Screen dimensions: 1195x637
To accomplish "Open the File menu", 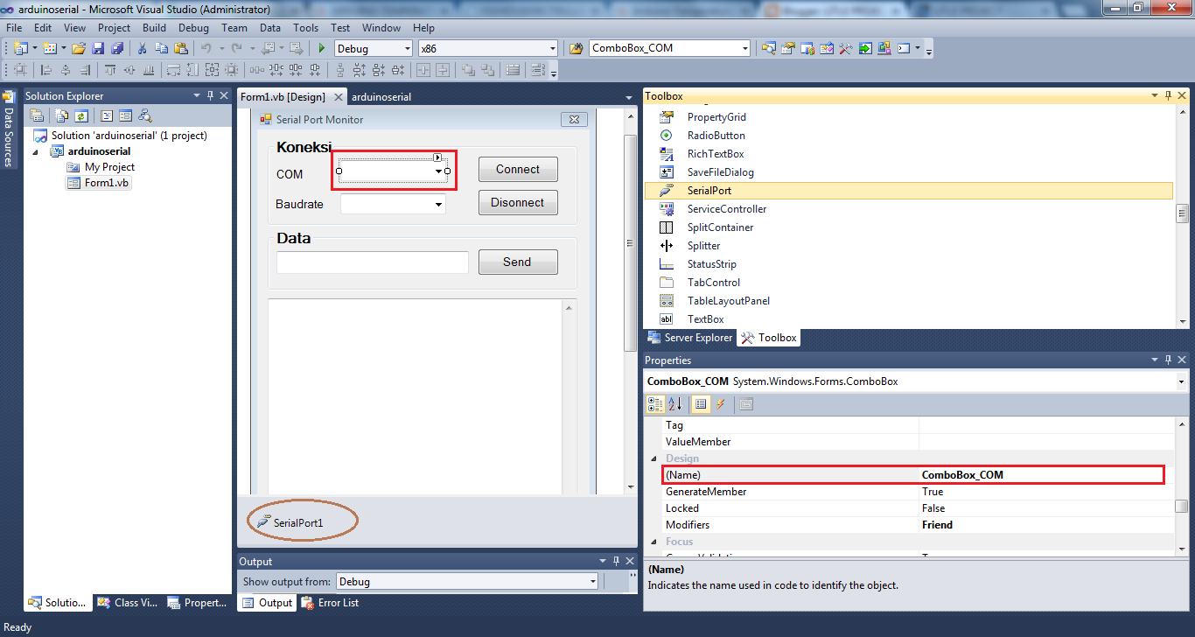I will [14, 28].
